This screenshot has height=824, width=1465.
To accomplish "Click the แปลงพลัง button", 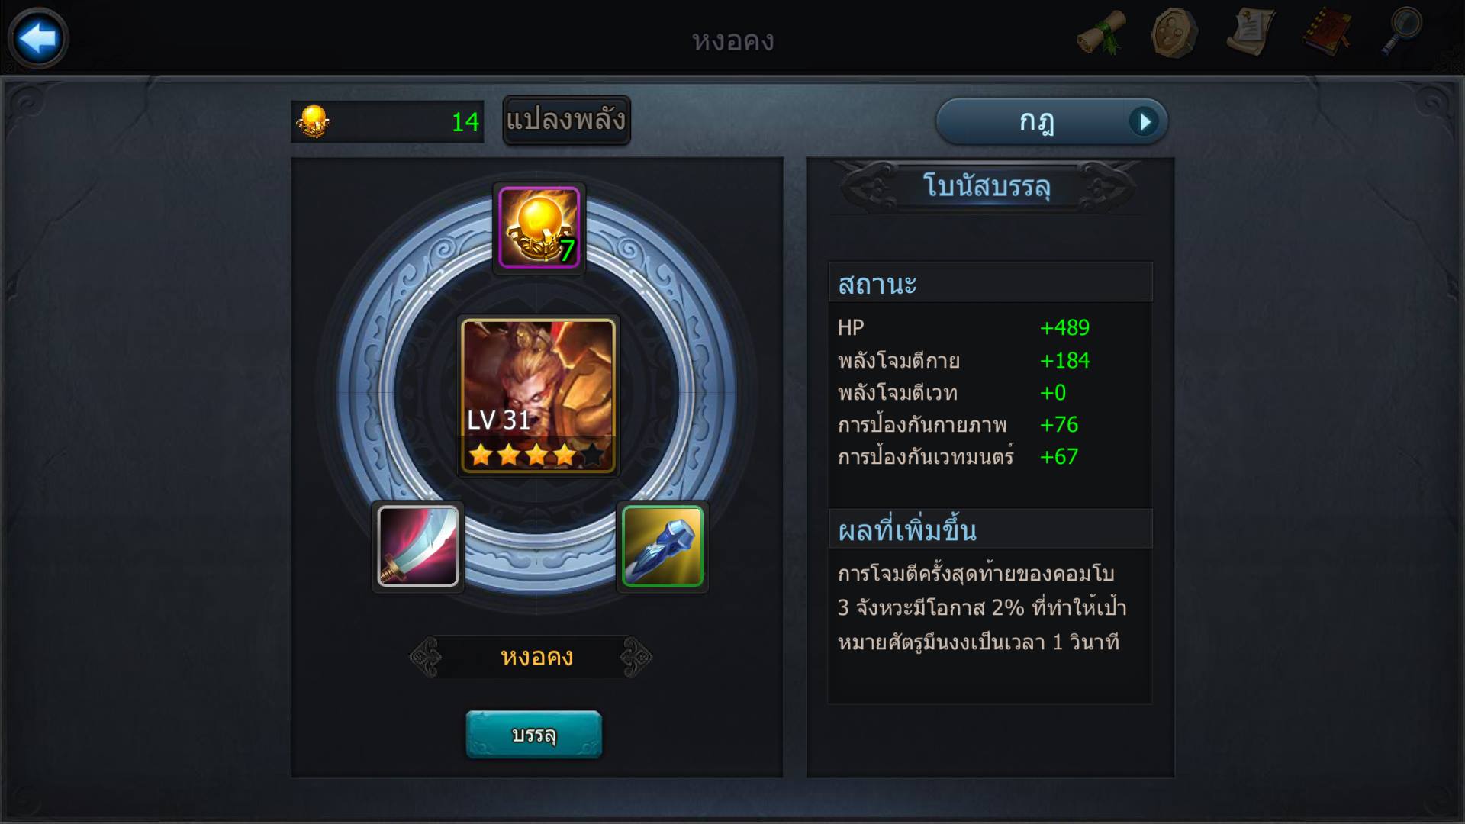I will coord(566,120).
